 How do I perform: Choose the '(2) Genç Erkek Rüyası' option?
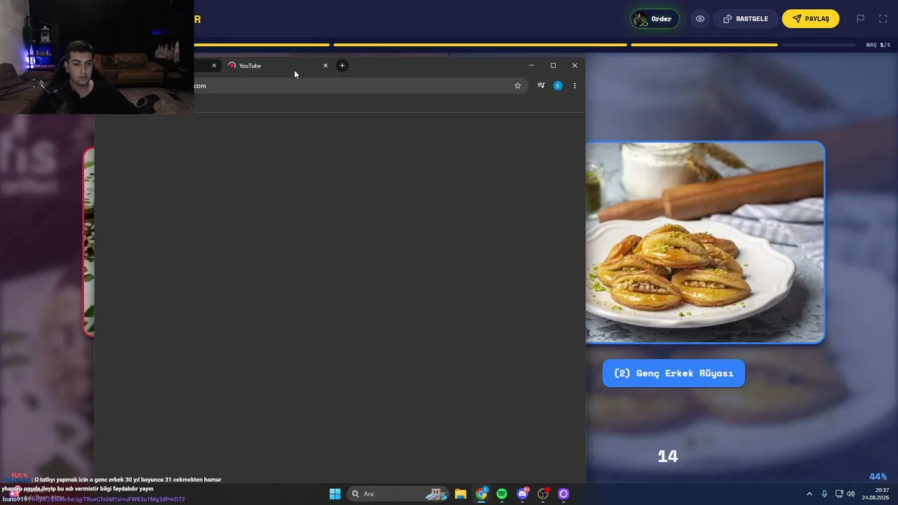coord(673,373)
